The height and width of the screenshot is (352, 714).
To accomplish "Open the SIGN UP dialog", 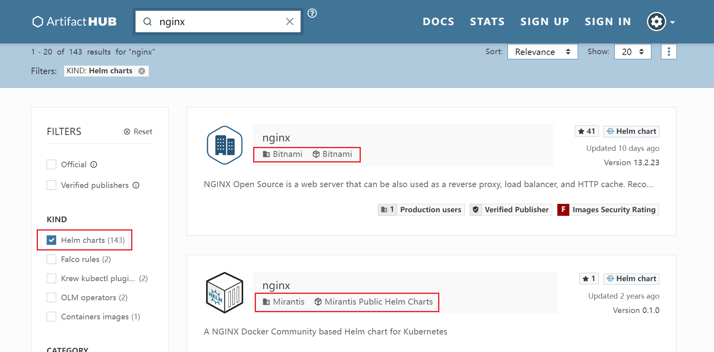I will click(x=545, y=22).
